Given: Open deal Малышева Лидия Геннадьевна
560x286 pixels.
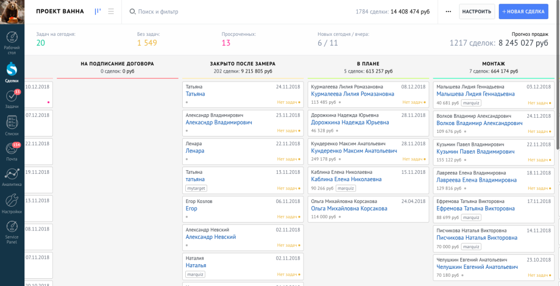Looking at the screenshot, I should tap(475, 94).
